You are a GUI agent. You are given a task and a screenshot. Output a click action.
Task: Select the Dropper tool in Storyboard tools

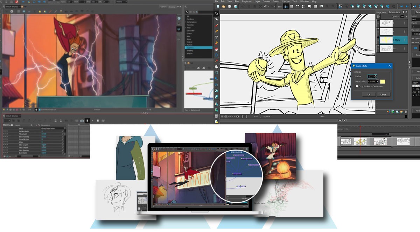coord(217,61)
